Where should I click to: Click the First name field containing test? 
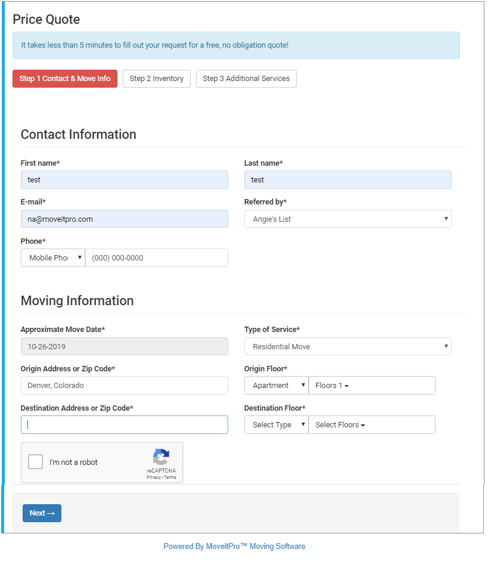pos(124,179)
